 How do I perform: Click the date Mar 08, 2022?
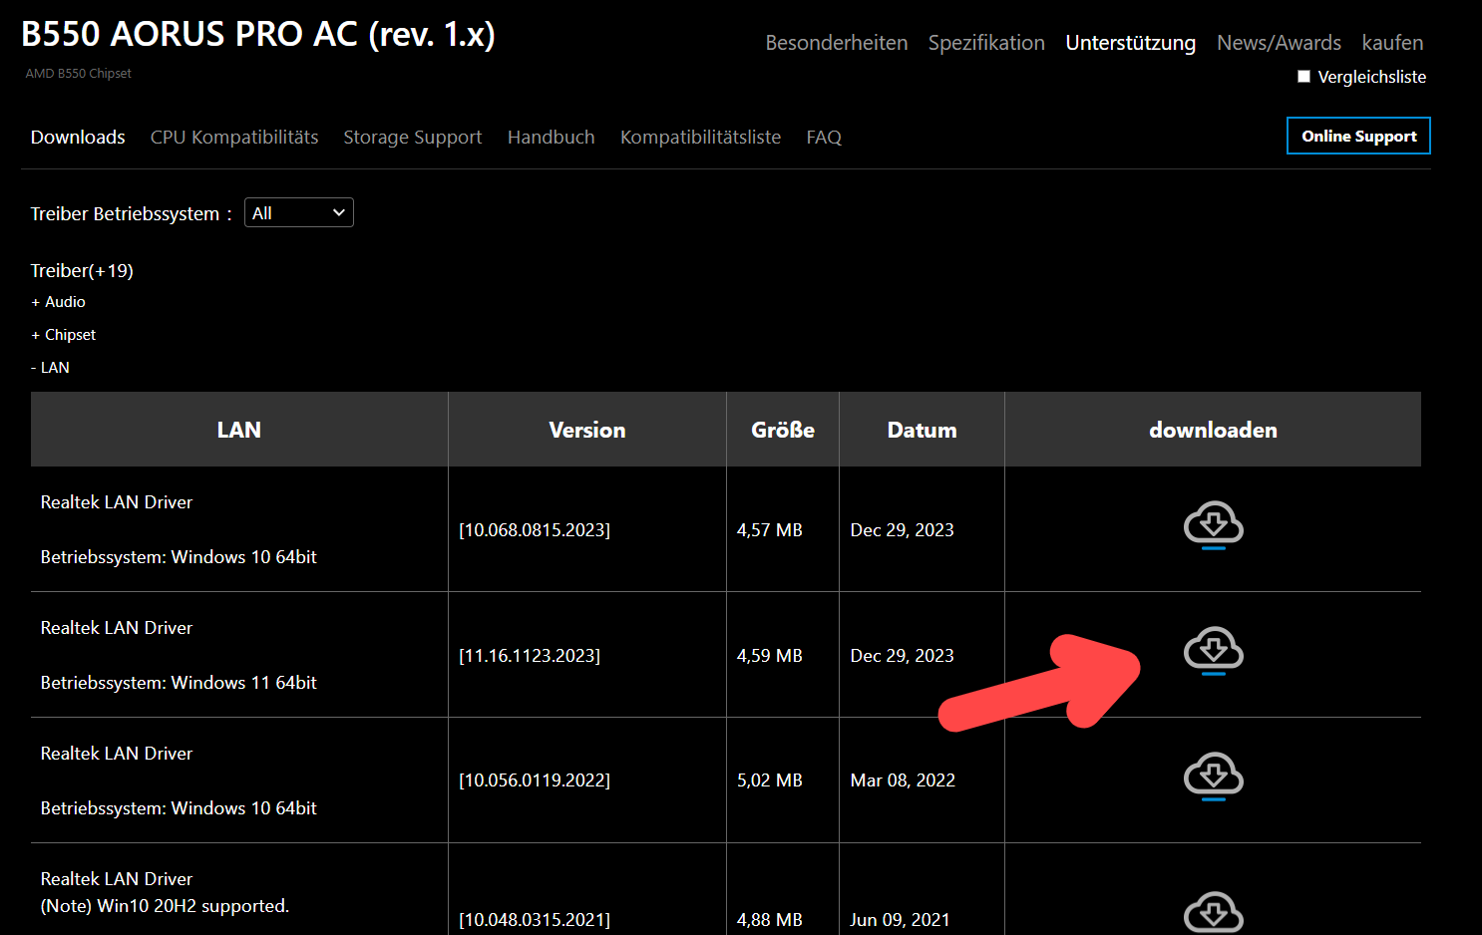pyautogui.click(x=903, y=780)
